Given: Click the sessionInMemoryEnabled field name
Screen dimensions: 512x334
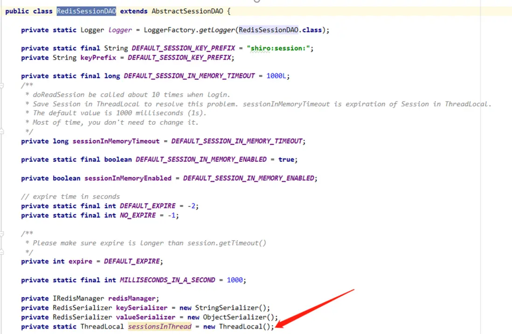Looking at the screenshot, I should pos(128,178).
